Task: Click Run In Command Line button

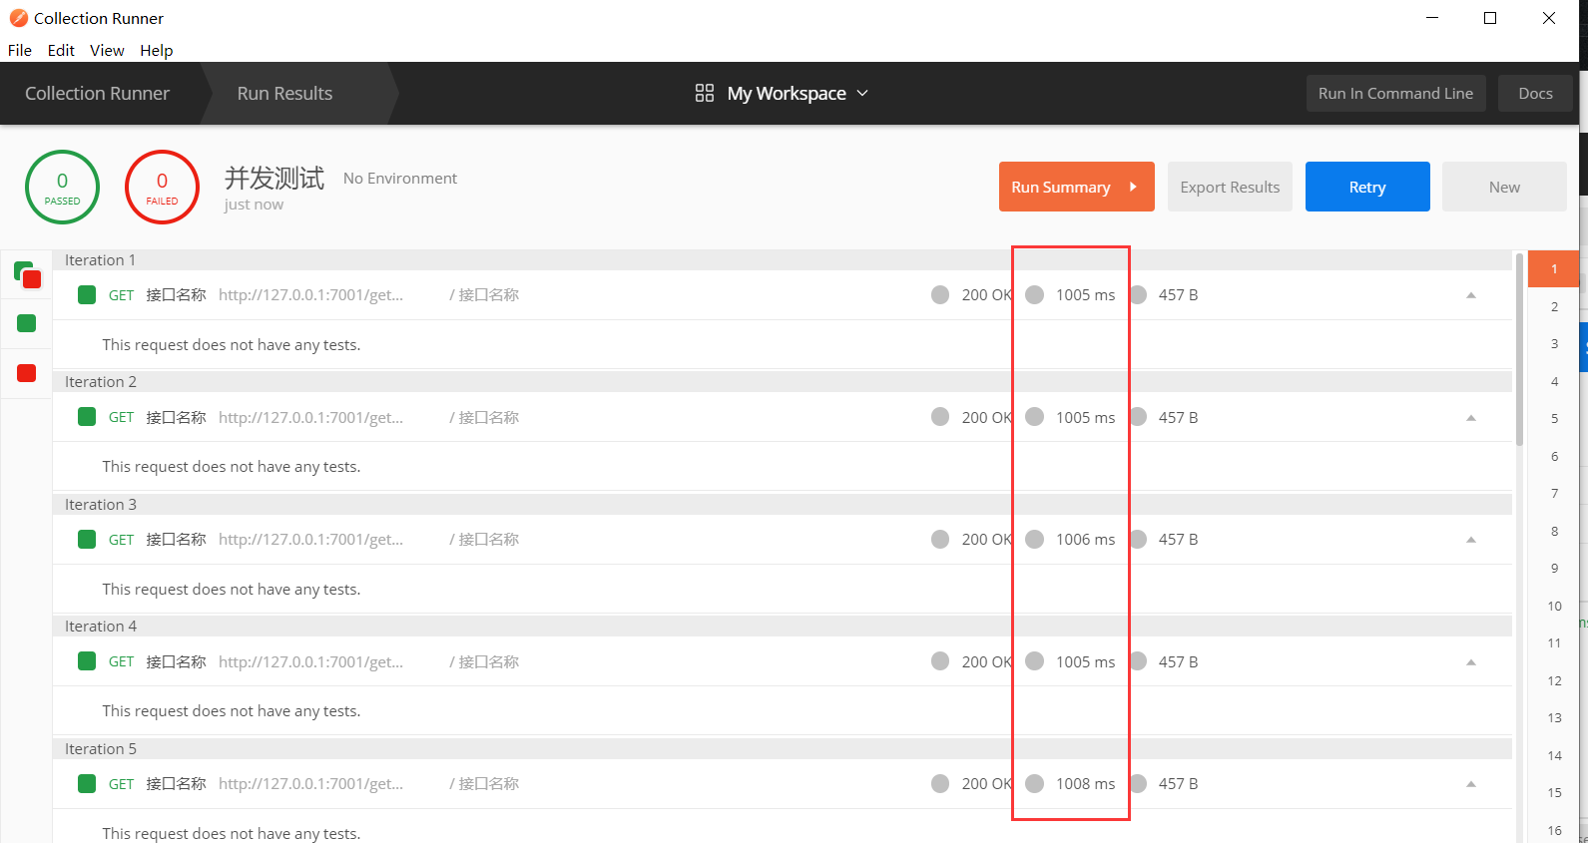Action: (x=1395, y=93)
